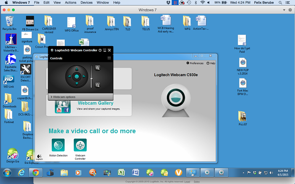Click the Spotlight search icon in menu bar
Image resolution: width=295 pixels, height=184 pixels.
(280, 3)
